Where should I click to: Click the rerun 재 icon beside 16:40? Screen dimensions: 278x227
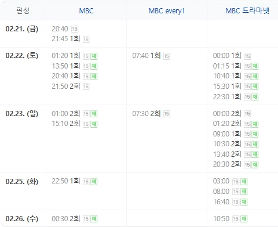click(244, 202)
